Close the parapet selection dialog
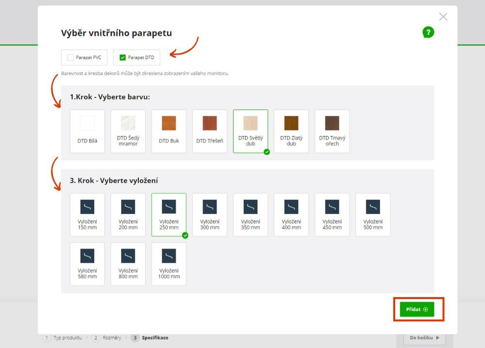485x348 pixels. click(443, 17)
